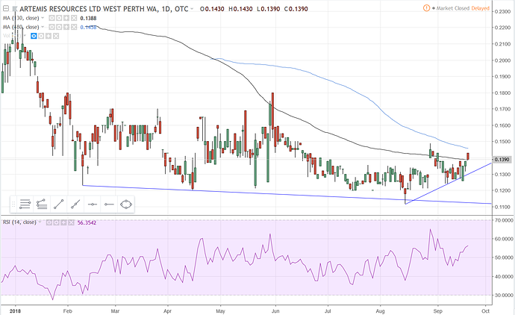Remove the RSI (14, close) indicator
Image resolution: width=515 pixels, height=315 pixels.
(71, 222)
